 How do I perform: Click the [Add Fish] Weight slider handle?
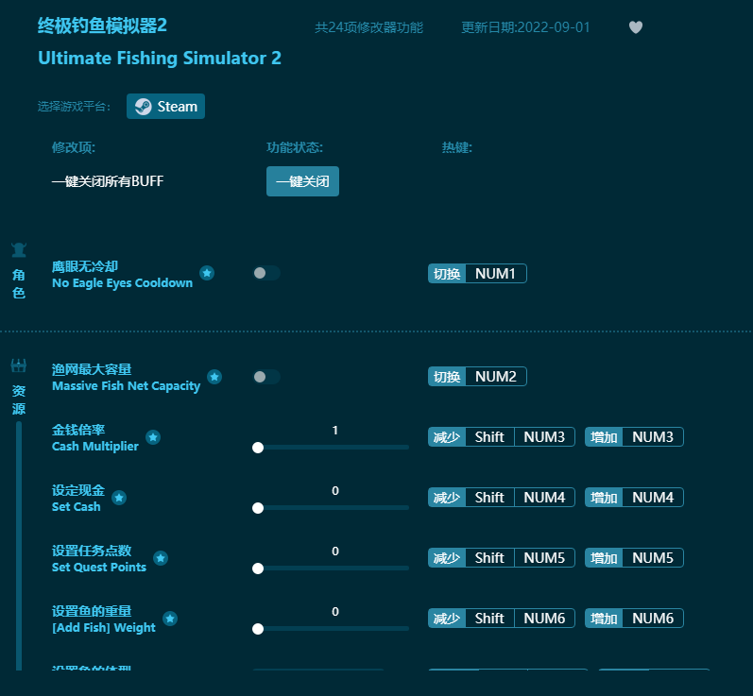coord(258,629)
